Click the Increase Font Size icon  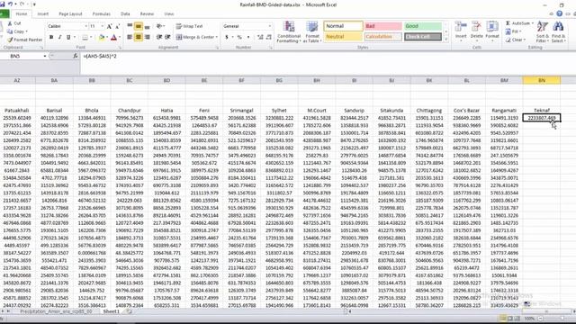109,26
